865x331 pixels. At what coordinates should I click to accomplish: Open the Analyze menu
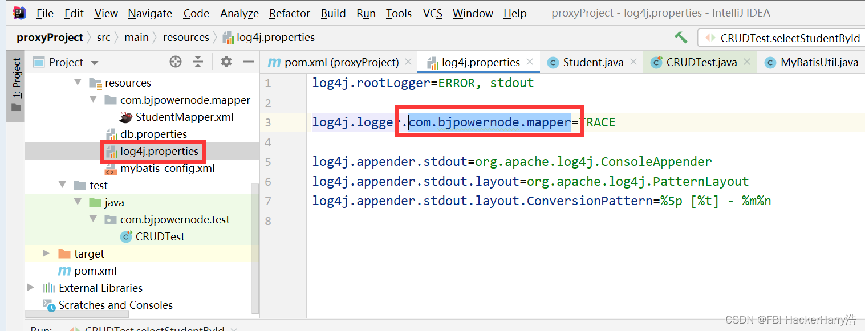tap(239, 13)
